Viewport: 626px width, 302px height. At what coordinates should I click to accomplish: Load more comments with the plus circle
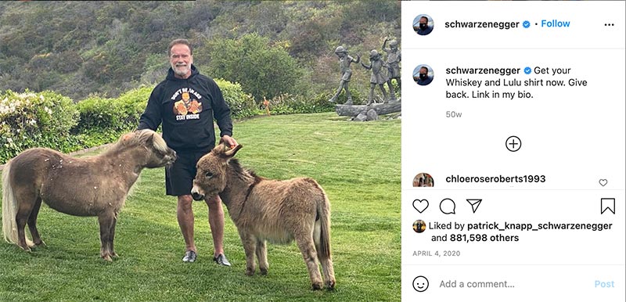(513, 144)
